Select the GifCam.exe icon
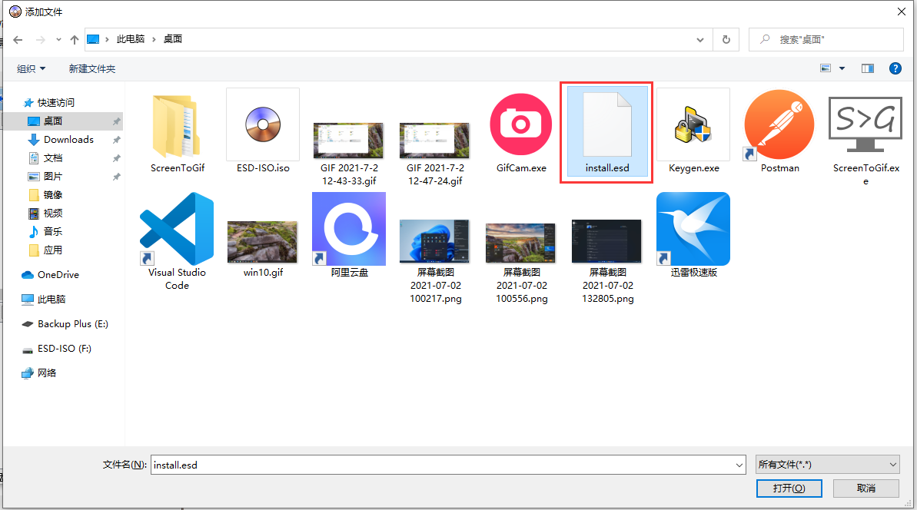917x510 pixels. click(521, 133)
